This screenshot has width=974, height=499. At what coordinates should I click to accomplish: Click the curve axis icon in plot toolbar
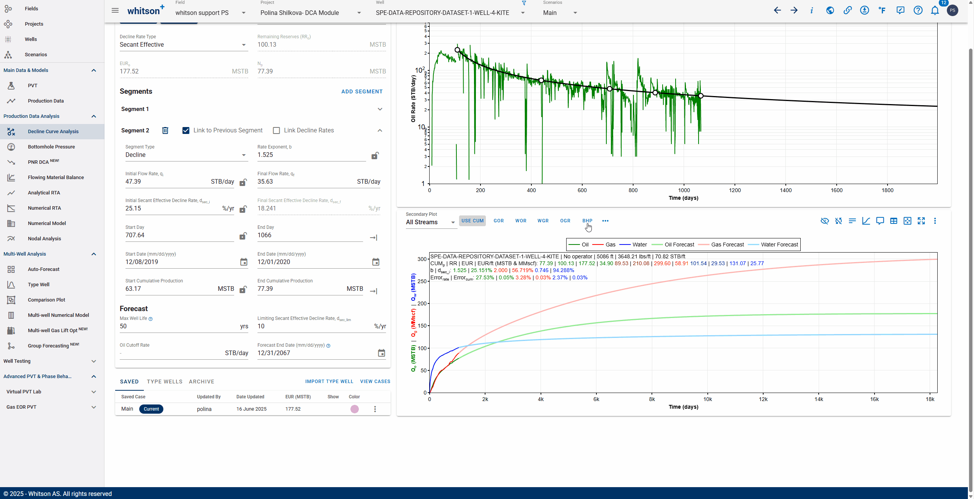pos(866,221)
